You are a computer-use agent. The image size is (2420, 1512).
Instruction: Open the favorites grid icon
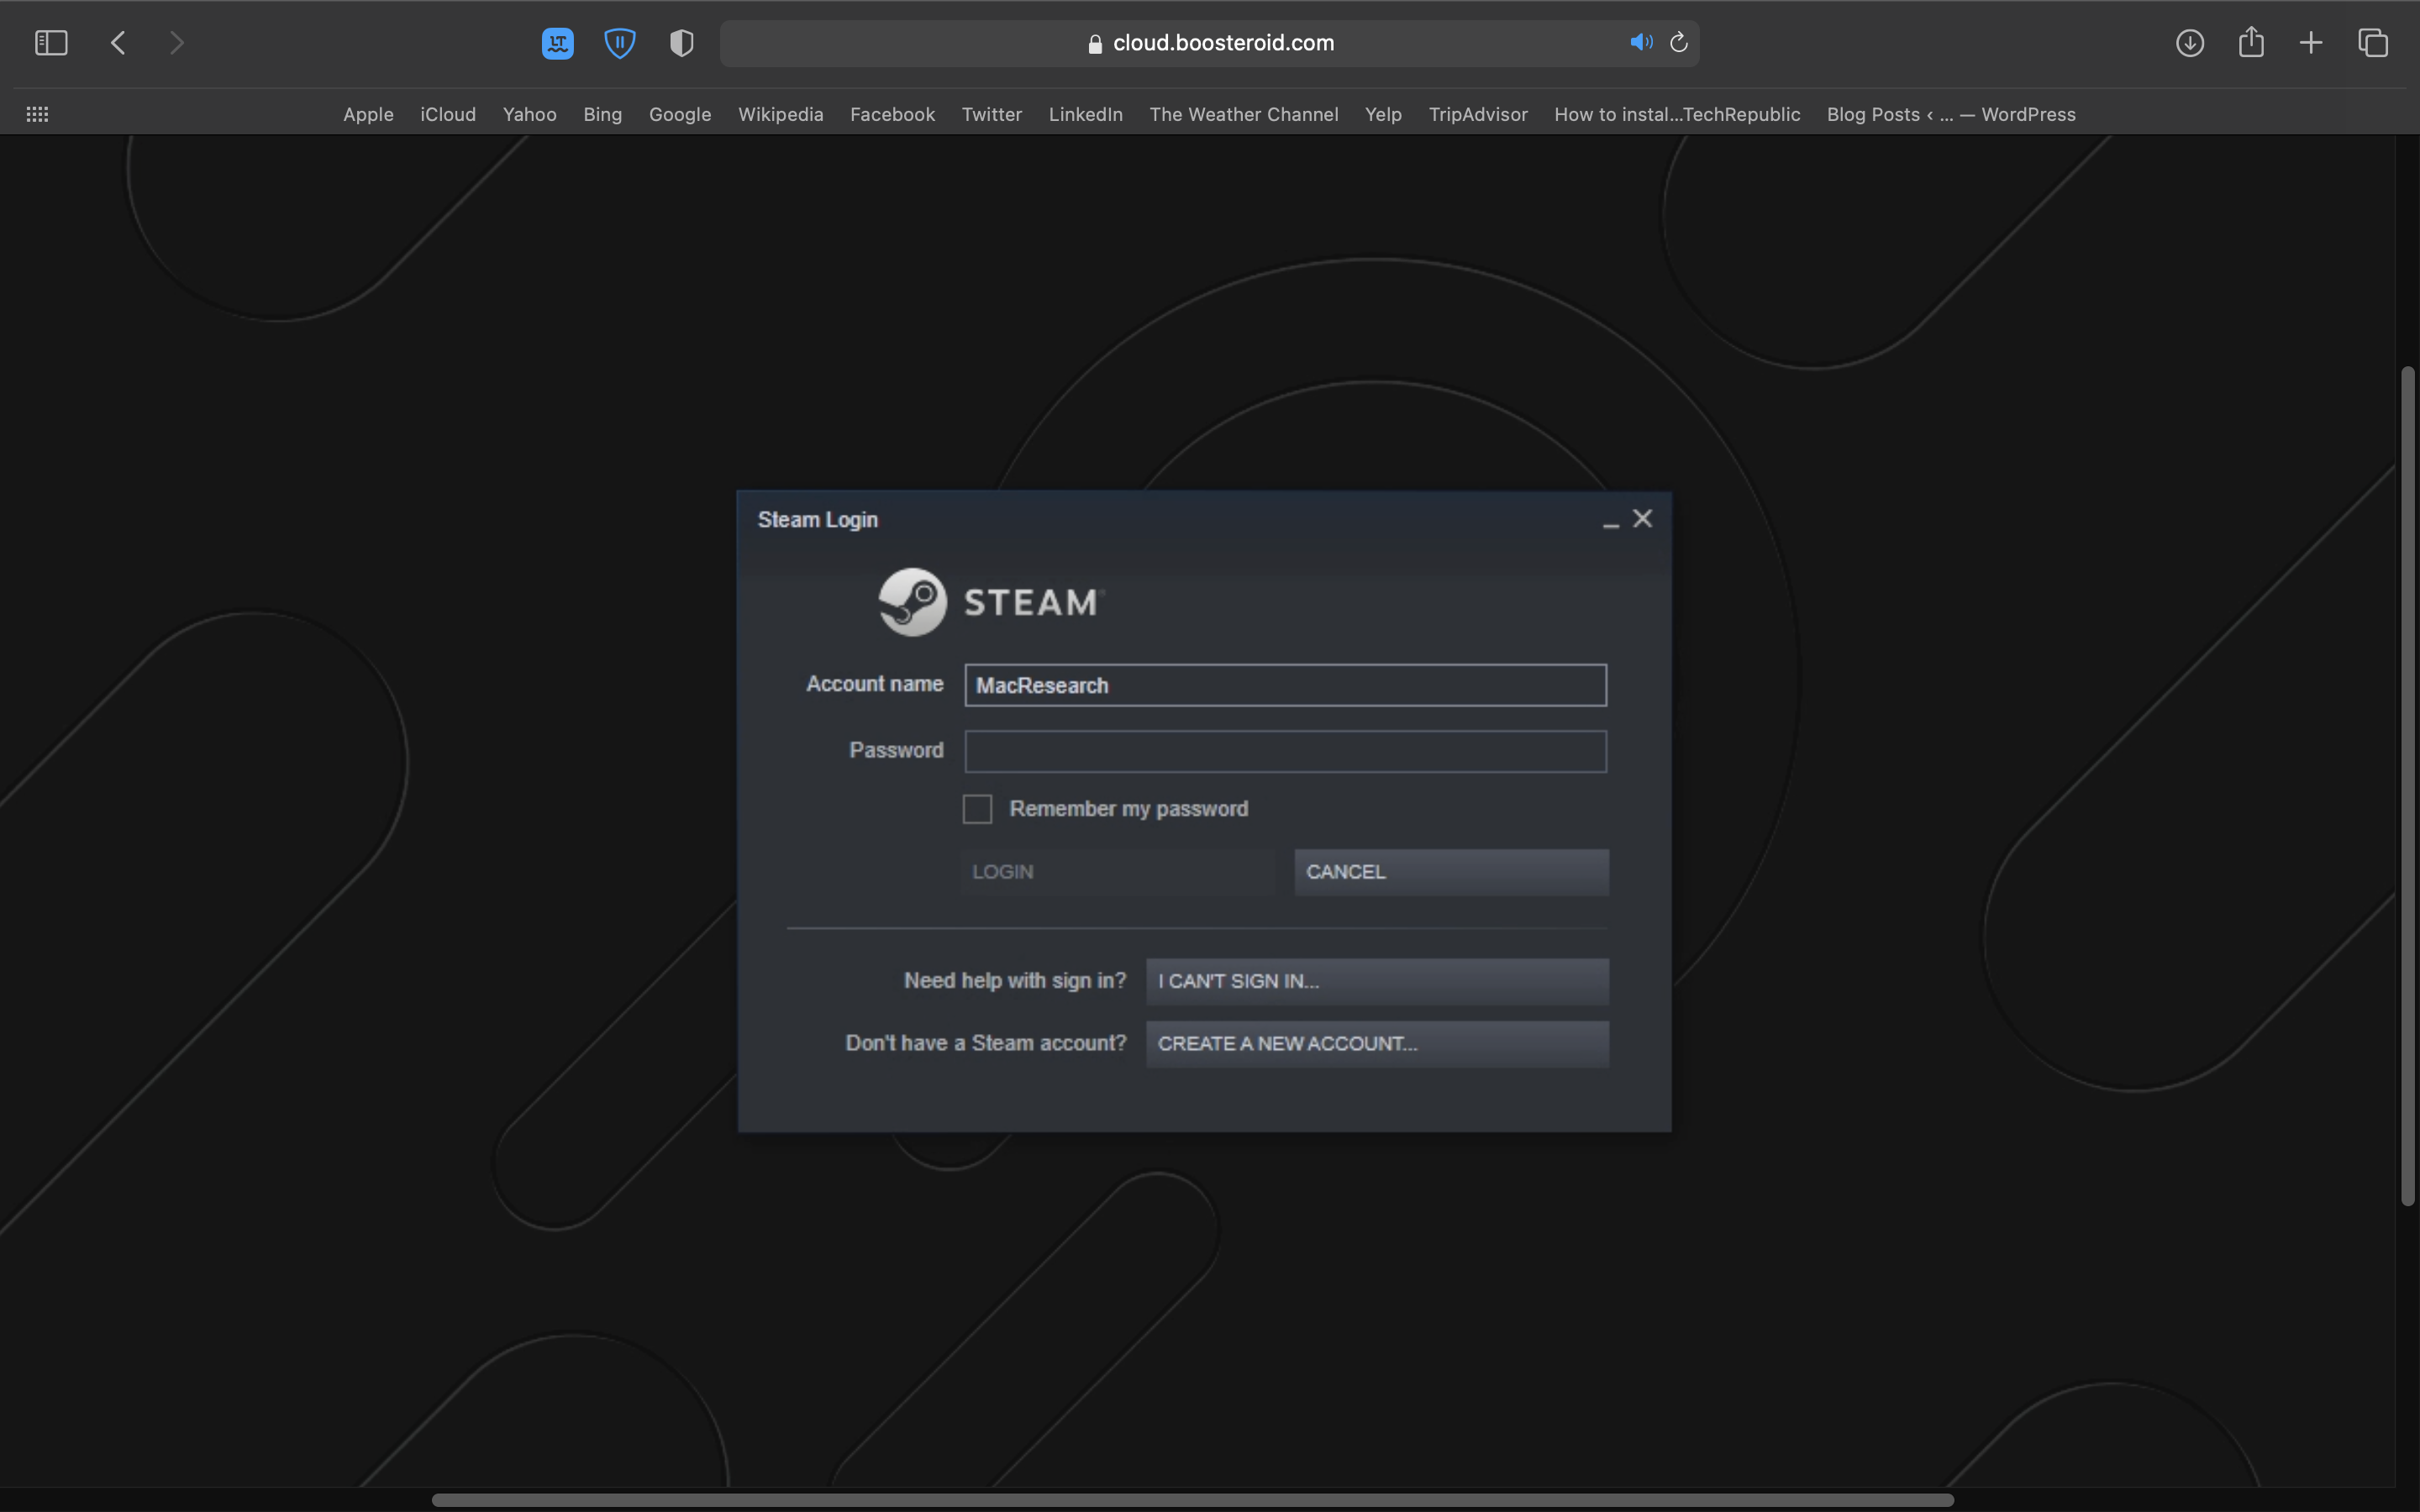tap(37, 114)
